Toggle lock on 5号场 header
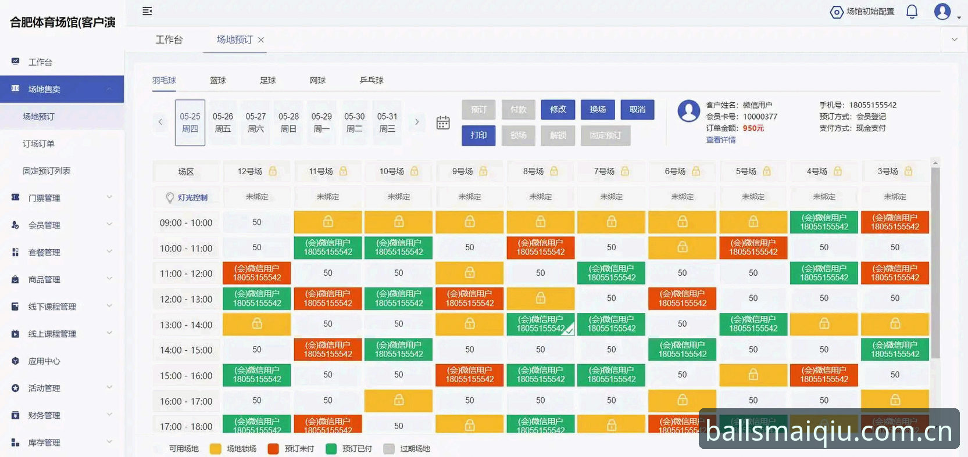 (x=767, y=171)
